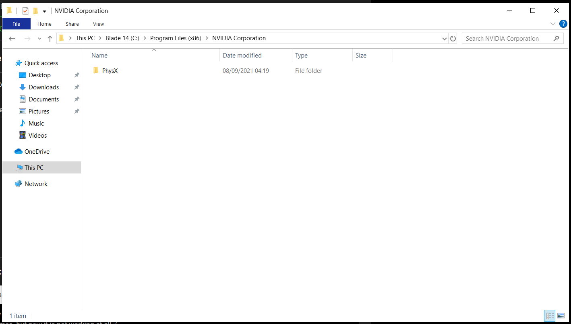Select the PhysX folder name
Screen dimensions: 571x324
click(x=110, y=71)
